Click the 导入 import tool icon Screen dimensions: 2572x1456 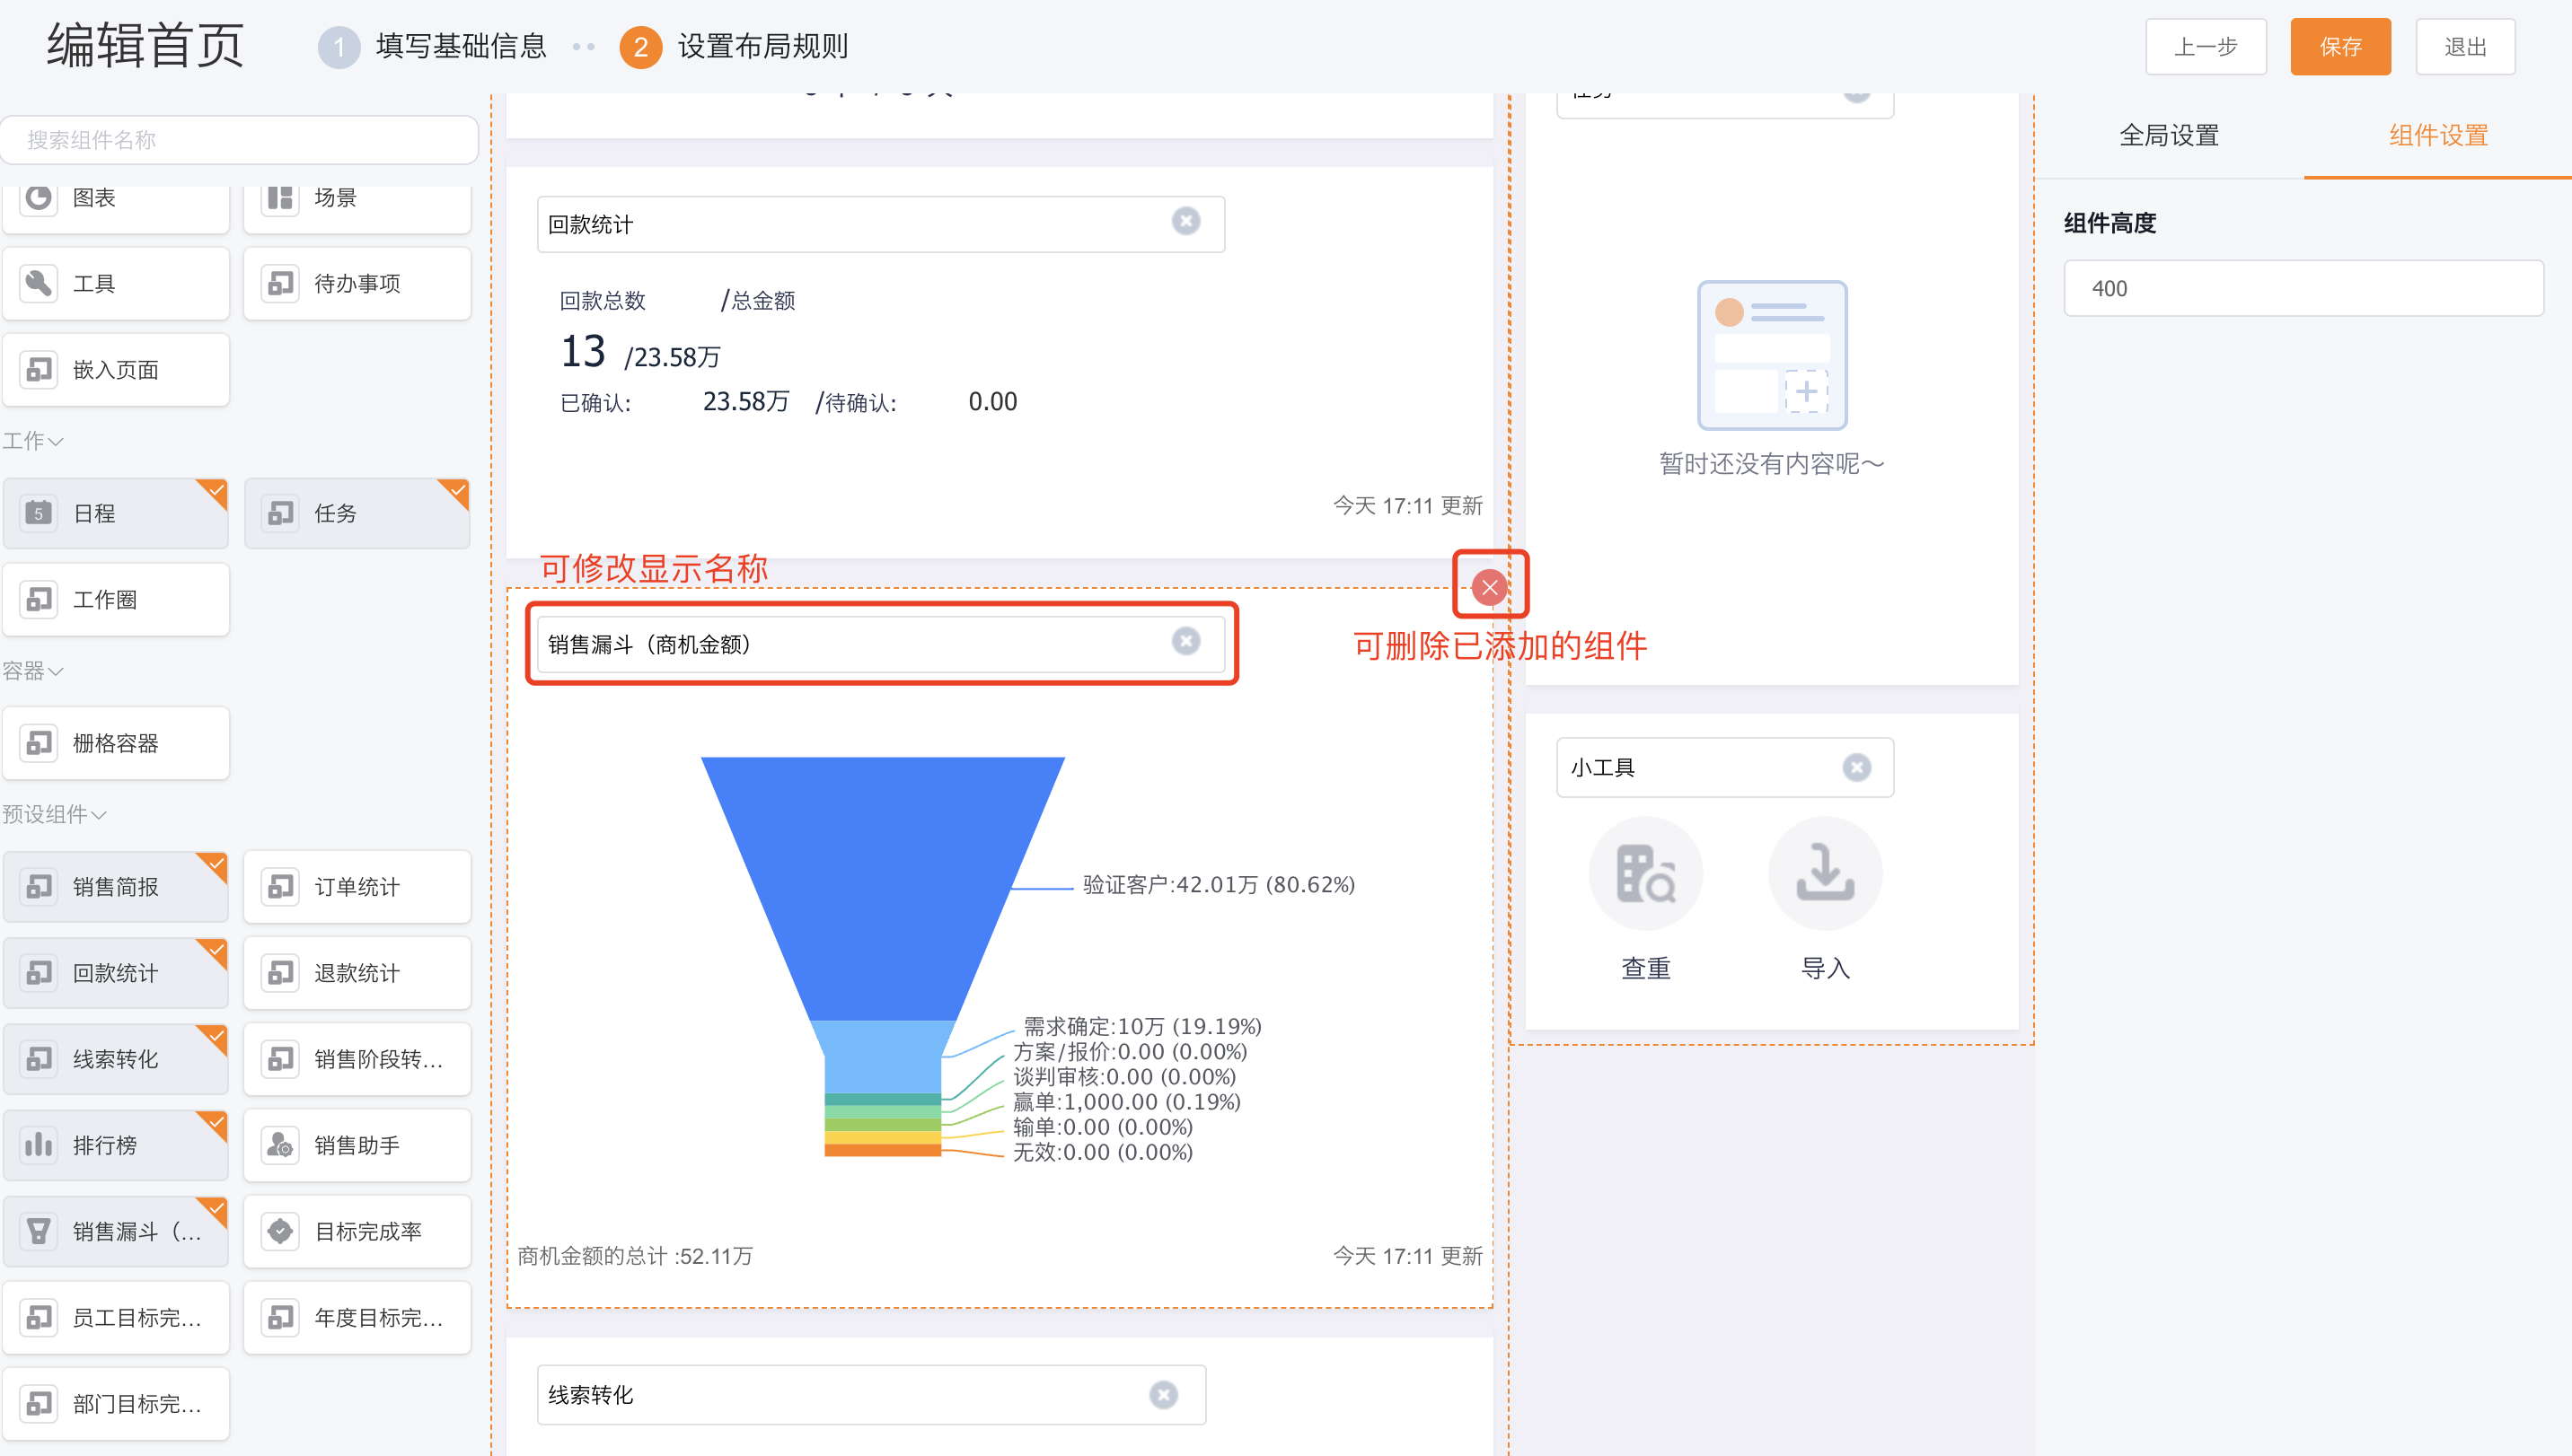(x=1825, y=874)
